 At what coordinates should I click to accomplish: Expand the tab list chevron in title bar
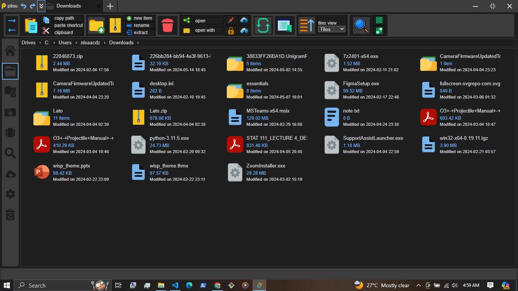click(x=41, y=6)
